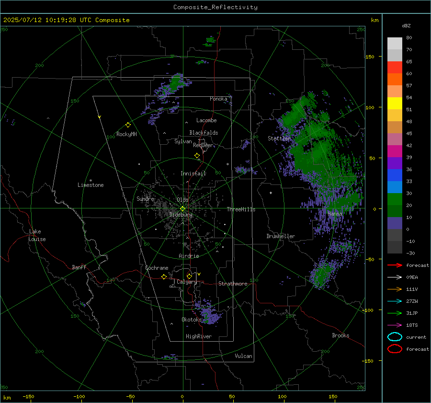Image resolution: width=431 pixels, height=403 pixels.
Task: Select the orange 111V arrow in legend
Action: [x=395, y=289]
